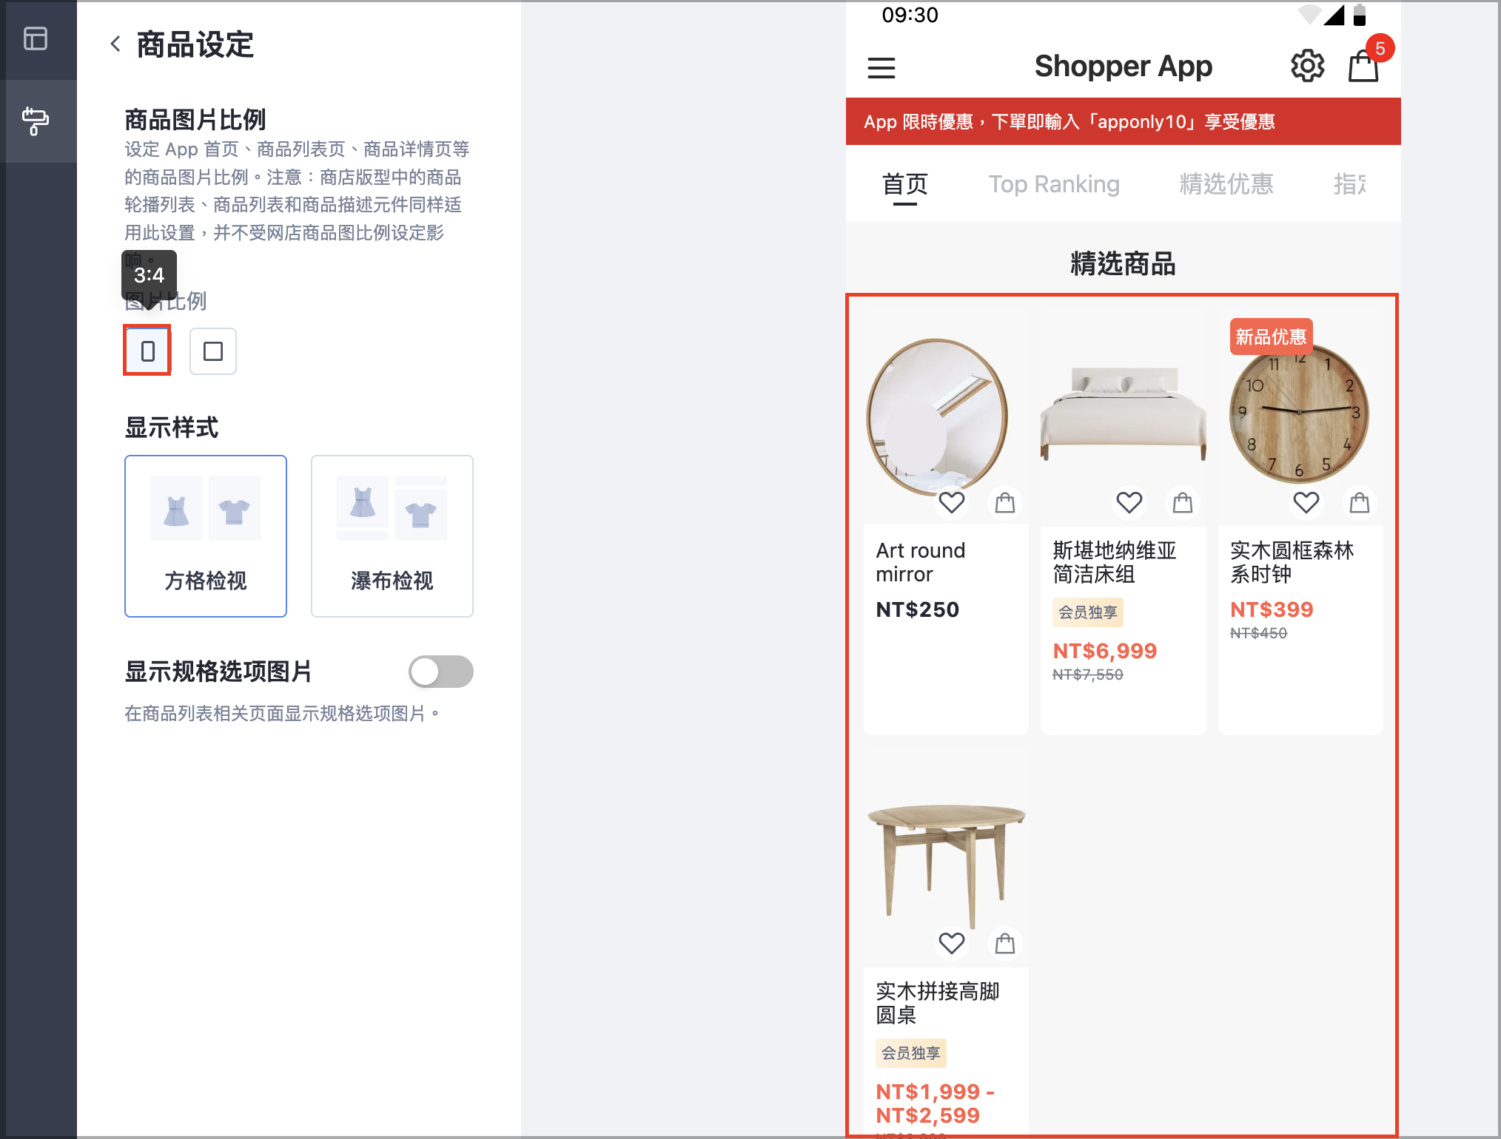Click the 会员独享 tag on bed set
1501x1139 pixels.
pos(1088,612)
